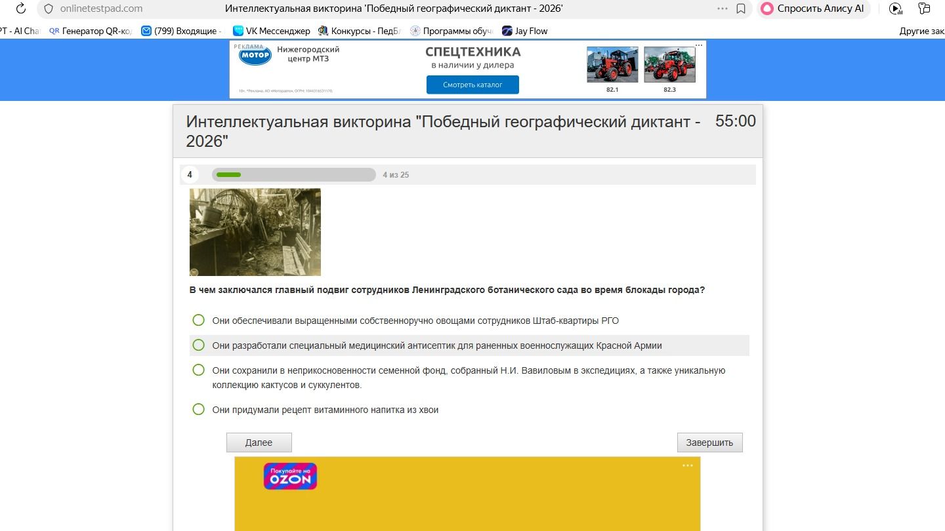The width and height of the screenshot is (945, 531).
Task: Click the Спросить Алису AI button
Action: point(813,9)
